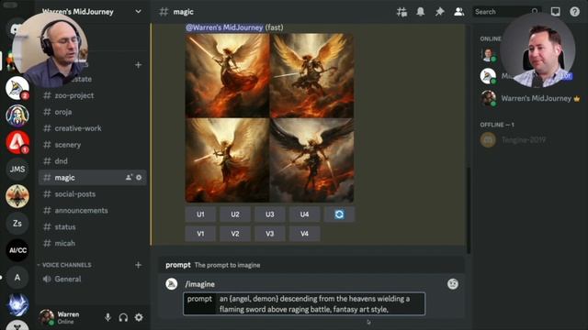Image resolution: width=588 pixels, height=330 pixels.
Task: Create variations of image three V3
Action: coord(269,234)
